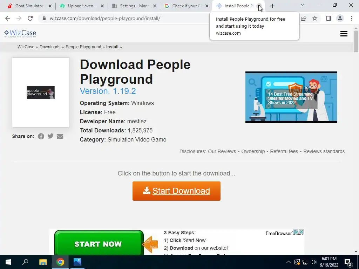Open WizCase breadcrumb link
This screenshot has width=359, height=269.
[x=26, y=47]
